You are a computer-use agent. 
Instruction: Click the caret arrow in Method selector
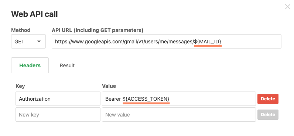coord(39,42)
